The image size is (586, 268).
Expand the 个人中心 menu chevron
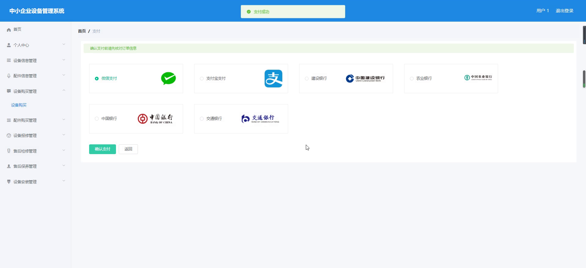64,44
